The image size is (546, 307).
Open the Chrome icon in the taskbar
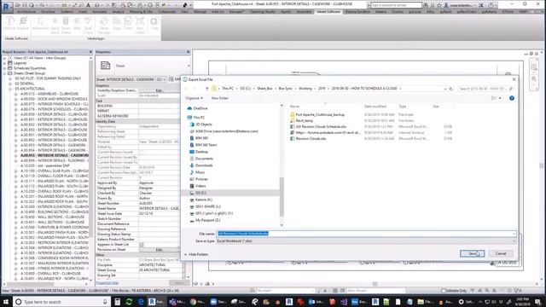coord(194,302)
